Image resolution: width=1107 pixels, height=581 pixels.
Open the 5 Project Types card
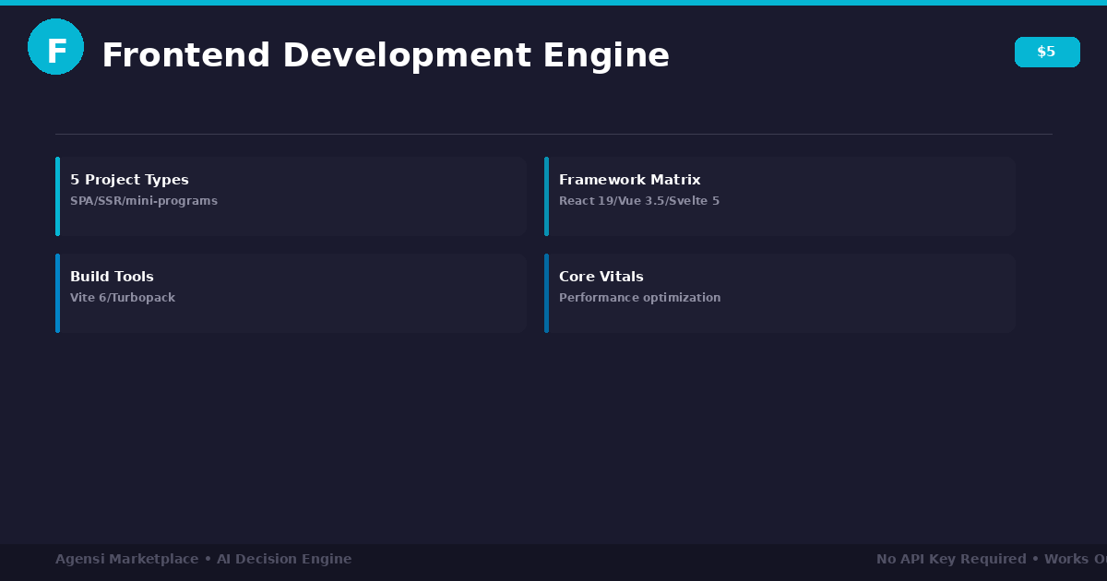coord(291,196)
